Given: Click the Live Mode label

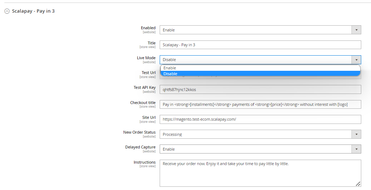Looking at the screenshot, I should [x=146, y=58].
